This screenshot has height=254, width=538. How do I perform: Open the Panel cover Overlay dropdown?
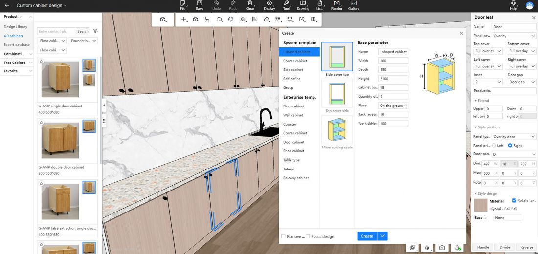[514, 36]
